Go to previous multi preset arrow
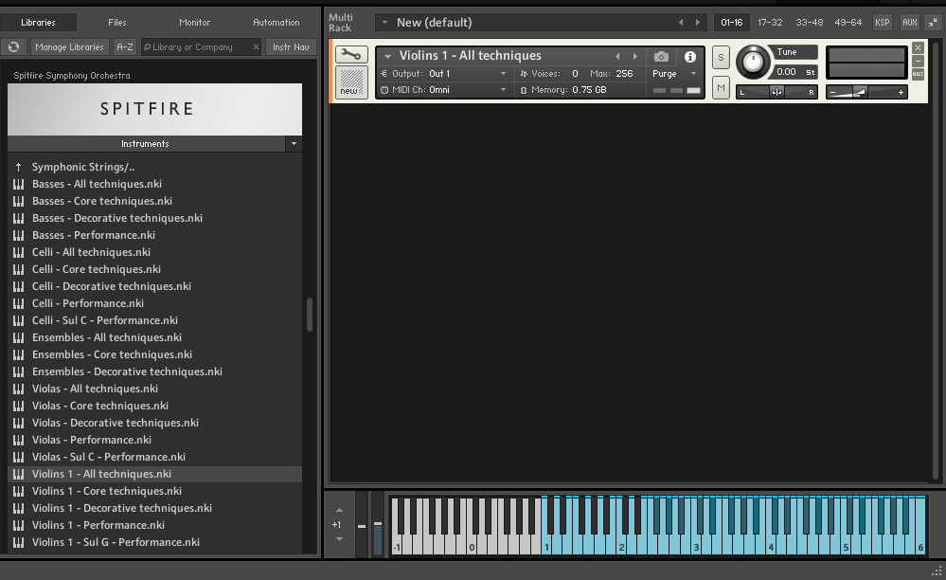 [x=681, y=23]
